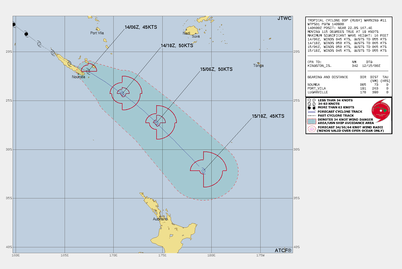Click '(WINDS VALID OVER OPEN OCEAN ONLY)' note
402x269 pixels.
click(350, 131)
